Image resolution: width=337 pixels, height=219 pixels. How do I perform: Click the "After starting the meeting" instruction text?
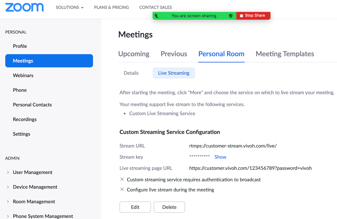[227, 93]
